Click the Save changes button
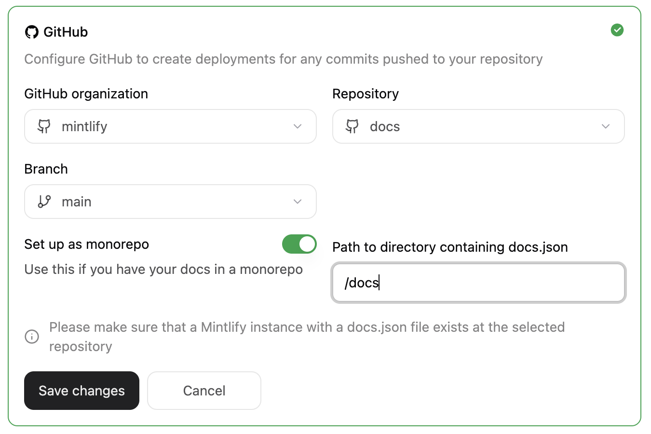This screenshot has height=434, width=651. click(81, 391)
